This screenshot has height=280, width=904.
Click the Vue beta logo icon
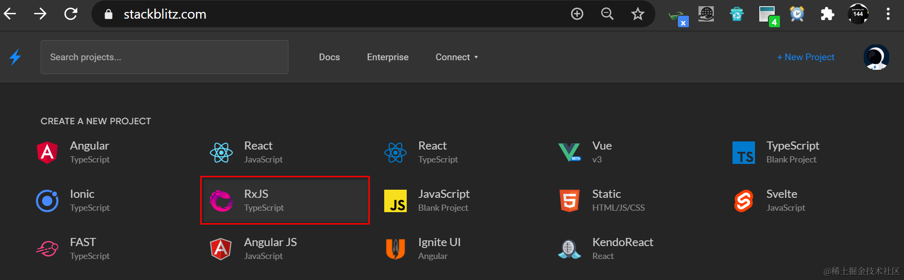tap(569, 152)
